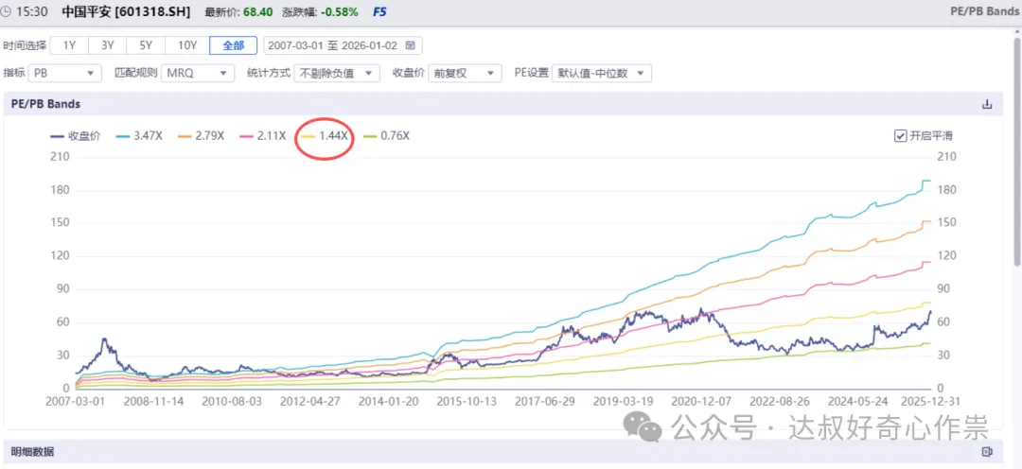Select the 1Y time range
The height and width of the screenshot is (469, 1022).
(x=69, y=45)
